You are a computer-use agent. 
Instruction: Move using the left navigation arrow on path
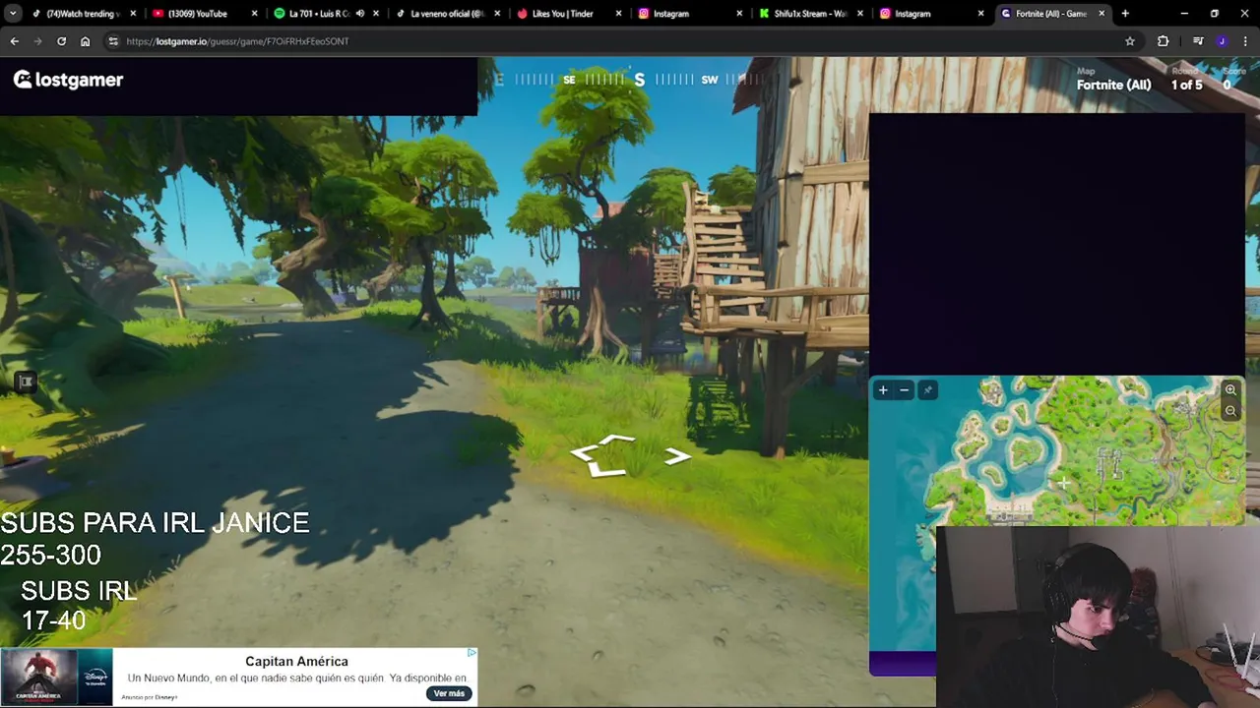pos(584,454)
